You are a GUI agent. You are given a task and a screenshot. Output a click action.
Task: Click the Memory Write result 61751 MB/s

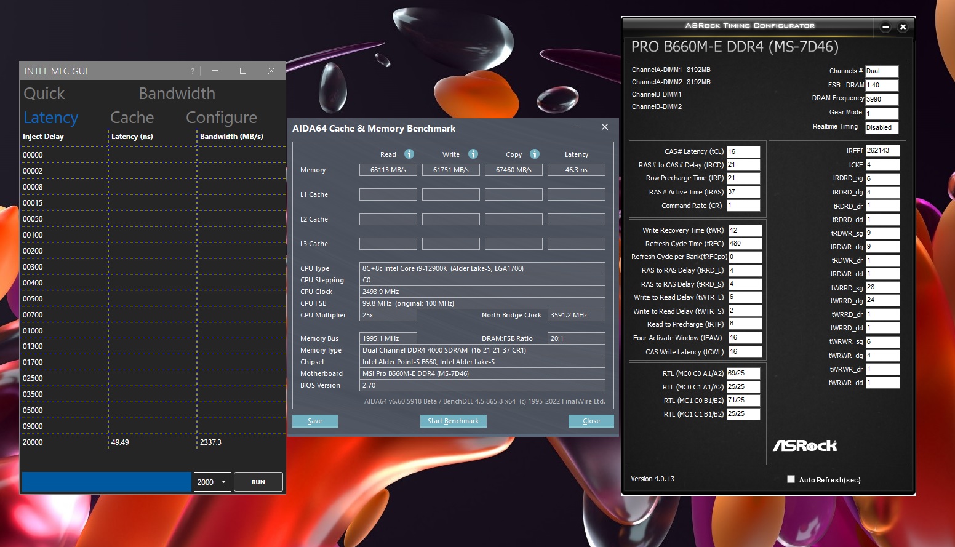tap(451, 170)
